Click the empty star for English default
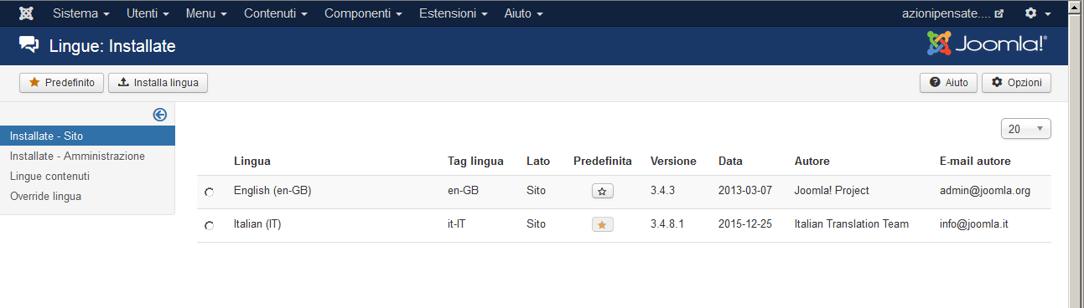The height and width of the screenshot is (308, 1084). (x=603, y=191)
